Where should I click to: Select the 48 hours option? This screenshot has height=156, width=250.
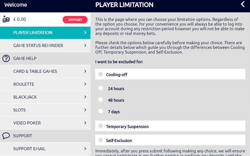[x=101, y=100]
